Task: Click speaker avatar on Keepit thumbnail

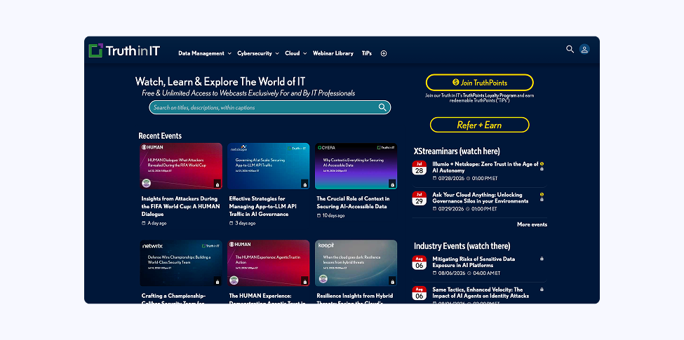Action: coord(323,279)
